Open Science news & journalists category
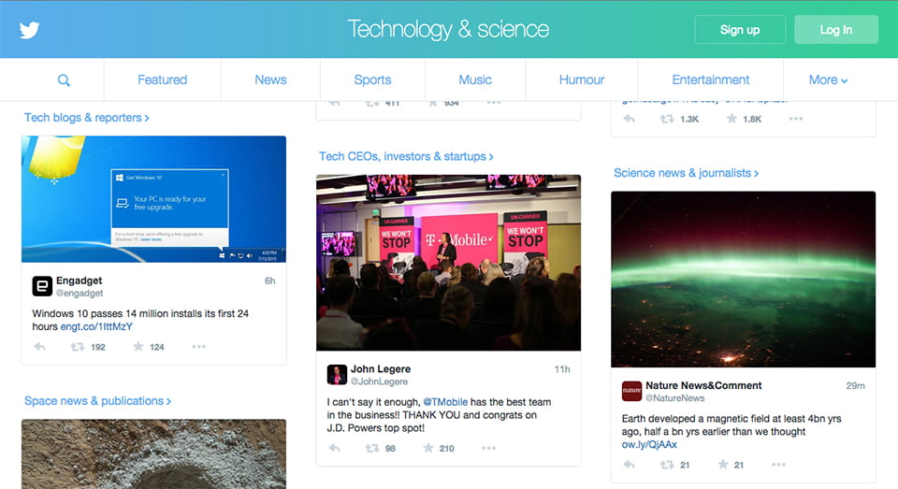898x489 pixels. (x=686, y=173)
